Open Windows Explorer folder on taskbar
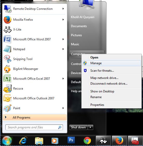 click(x=39, y=141)
